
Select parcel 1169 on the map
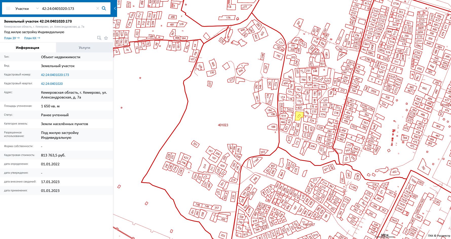point(256,160)
